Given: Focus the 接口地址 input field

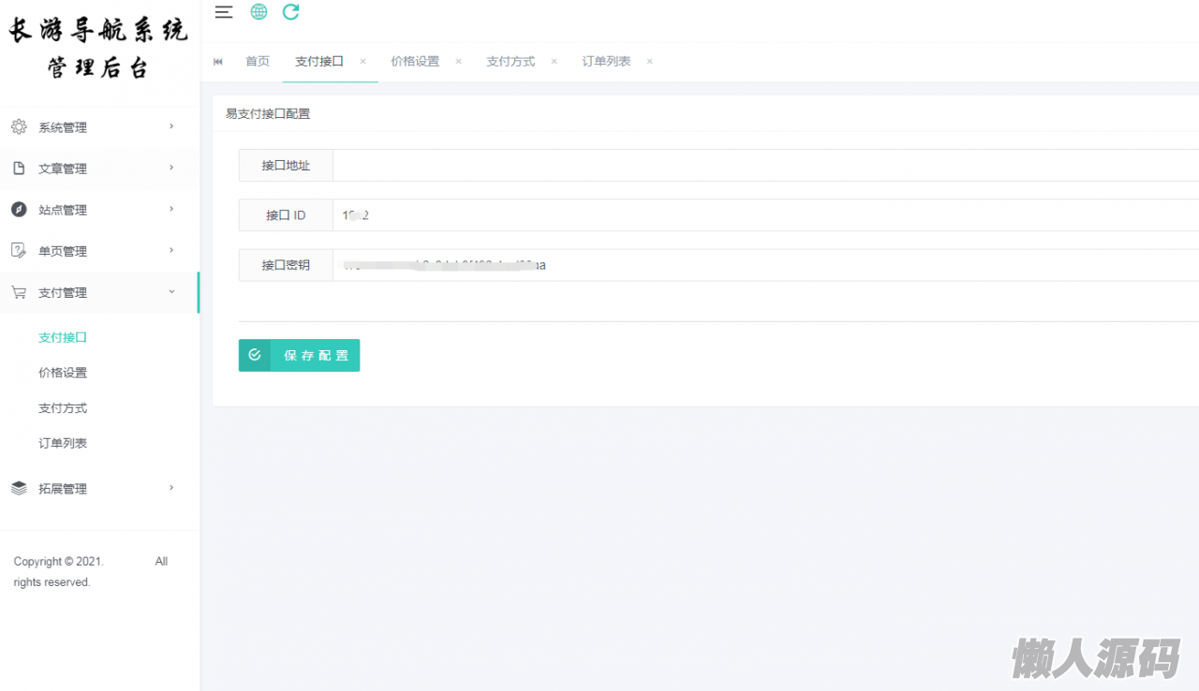Looking at the screenshot, I should pyautogui.click(x=765, y=166).
